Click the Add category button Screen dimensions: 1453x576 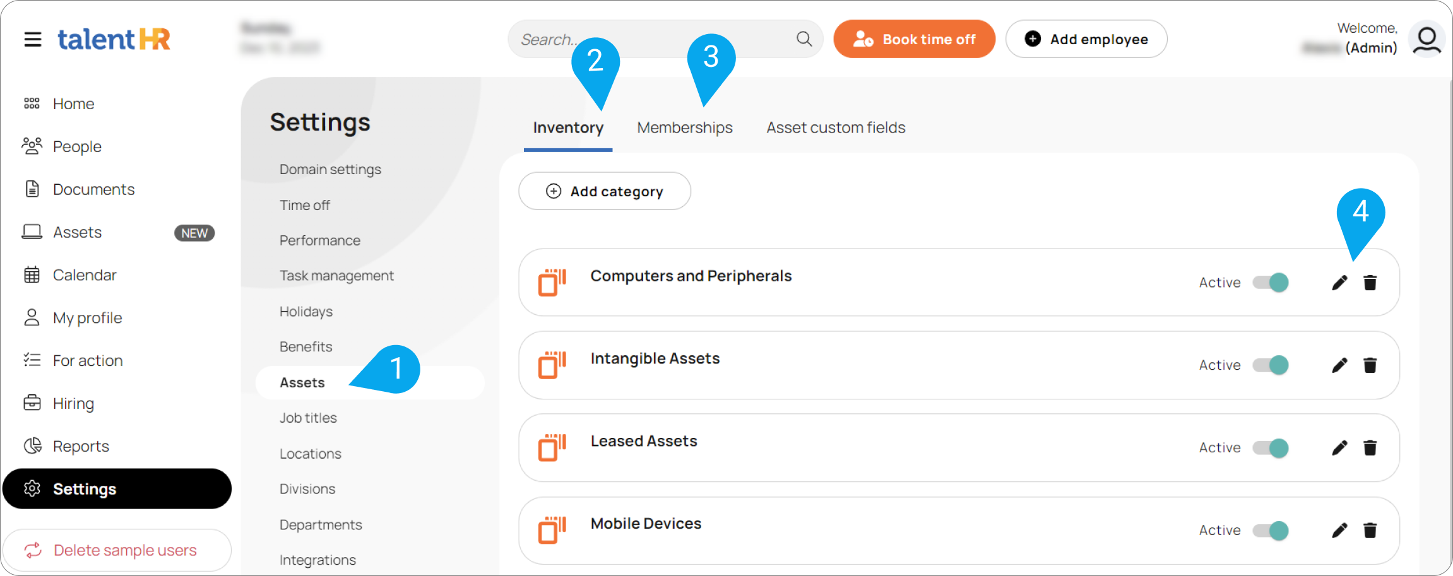click(x=604, y=191)
